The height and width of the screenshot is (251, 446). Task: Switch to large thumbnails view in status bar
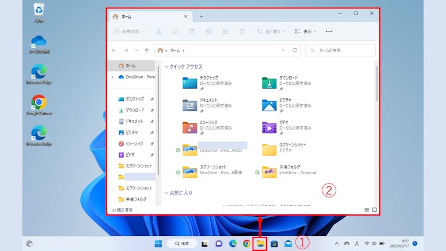[375, 210]
